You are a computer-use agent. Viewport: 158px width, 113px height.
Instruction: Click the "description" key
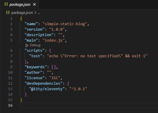point(39,35)
